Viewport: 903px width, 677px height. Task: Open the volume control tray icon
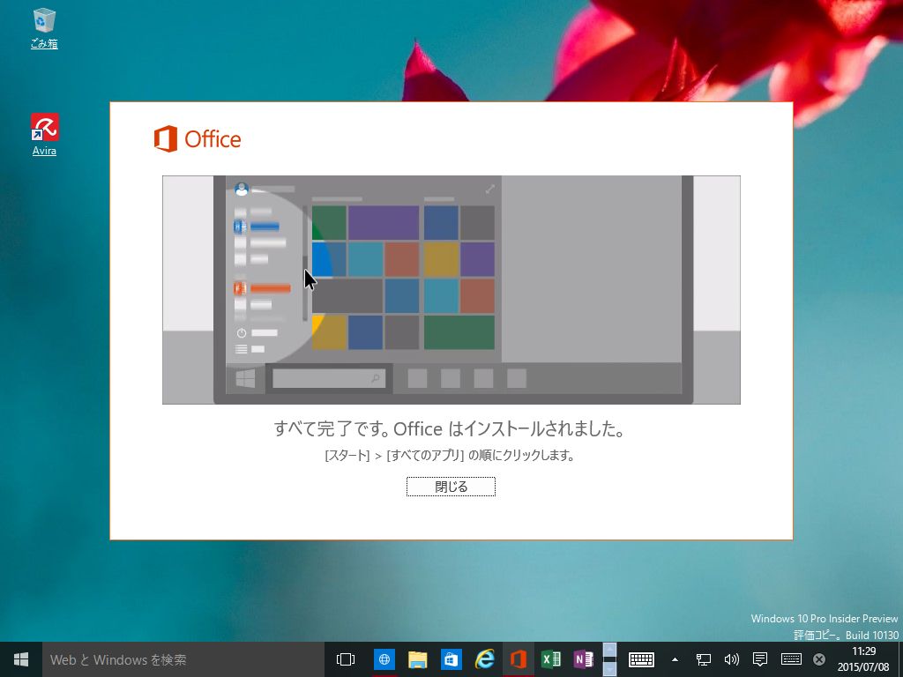[731, 659]
